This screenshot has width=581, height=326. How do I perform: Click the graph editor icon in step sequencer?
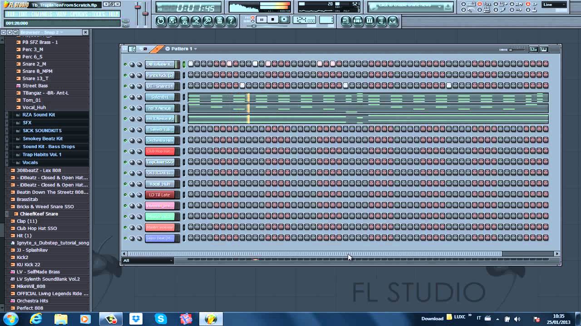(x=533, y=49)
